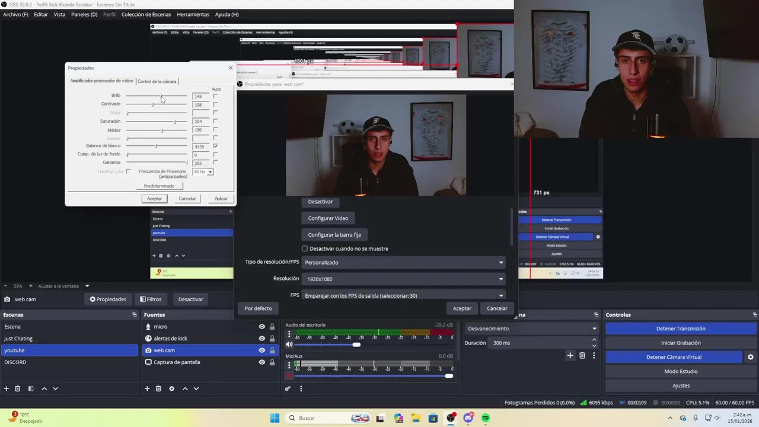The width and height of the screenshot is (759, 427).
Task: Open Tipo de resolución/FPS dropdown
Action: click(x=404, y=262)
